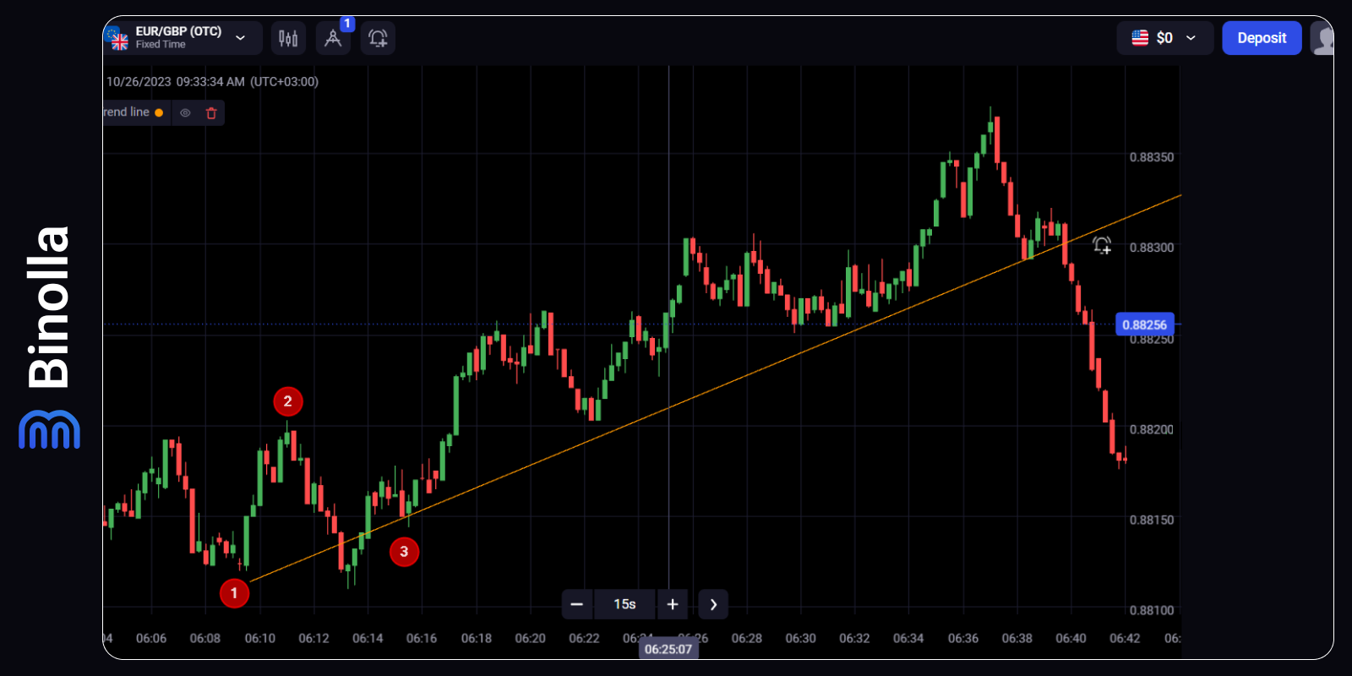Click the EUR/GBP currency flag icon
1352x676 pixels.
point(117,38)
